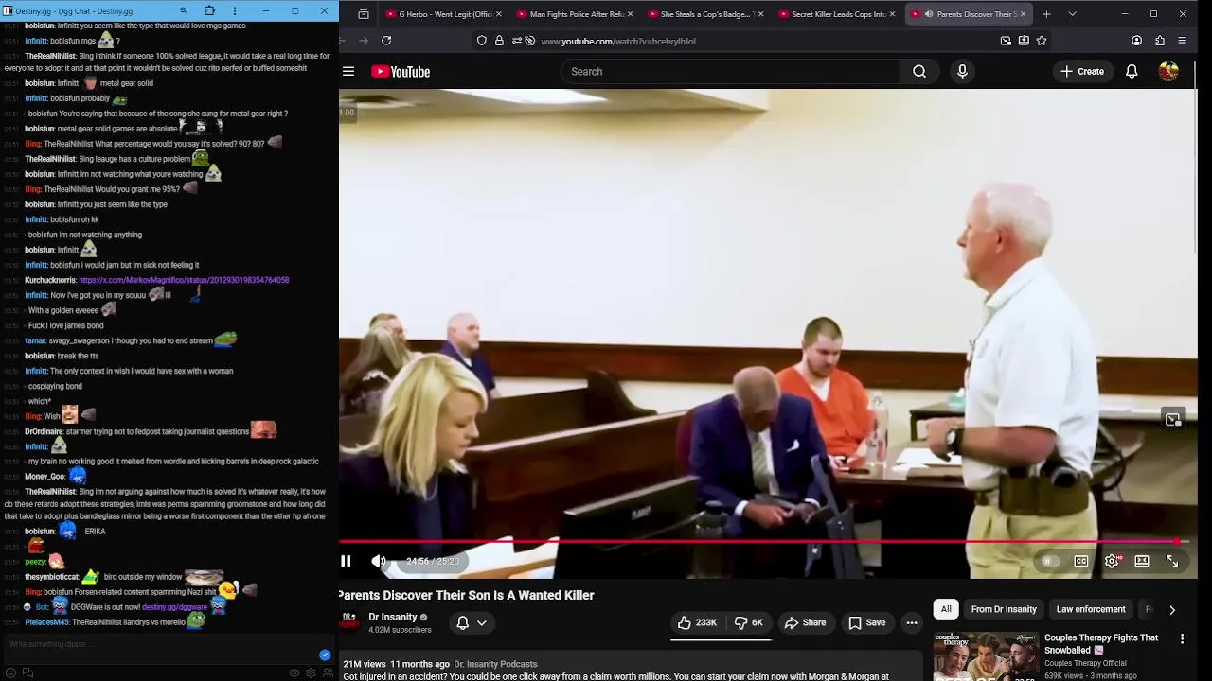Open YouTube notifications bell
The width and height of the screenshot is (1212, 681).
(x=1132, y=72)
